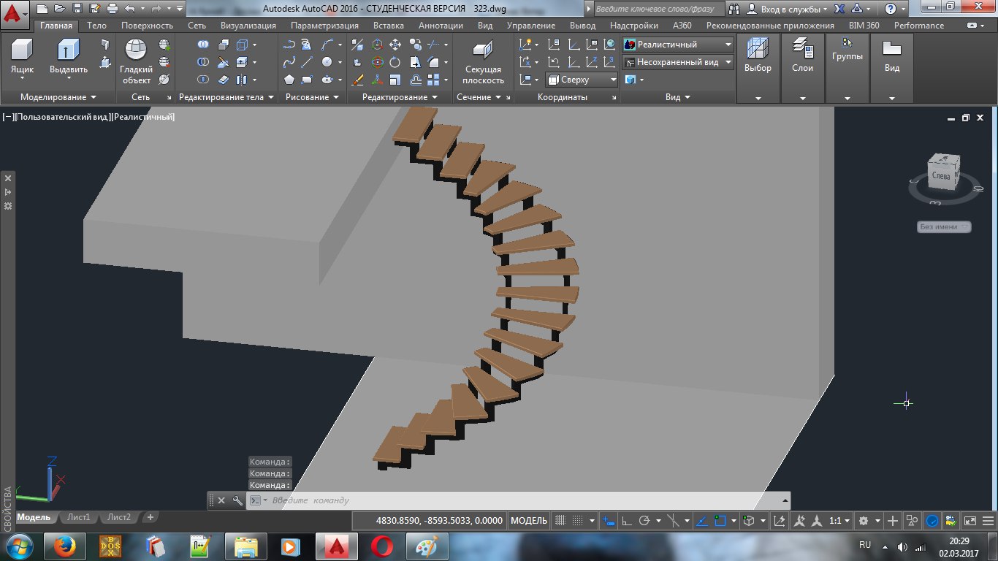Click the command line input field
This screenshot has width=998, height=561.
point(517,500)
